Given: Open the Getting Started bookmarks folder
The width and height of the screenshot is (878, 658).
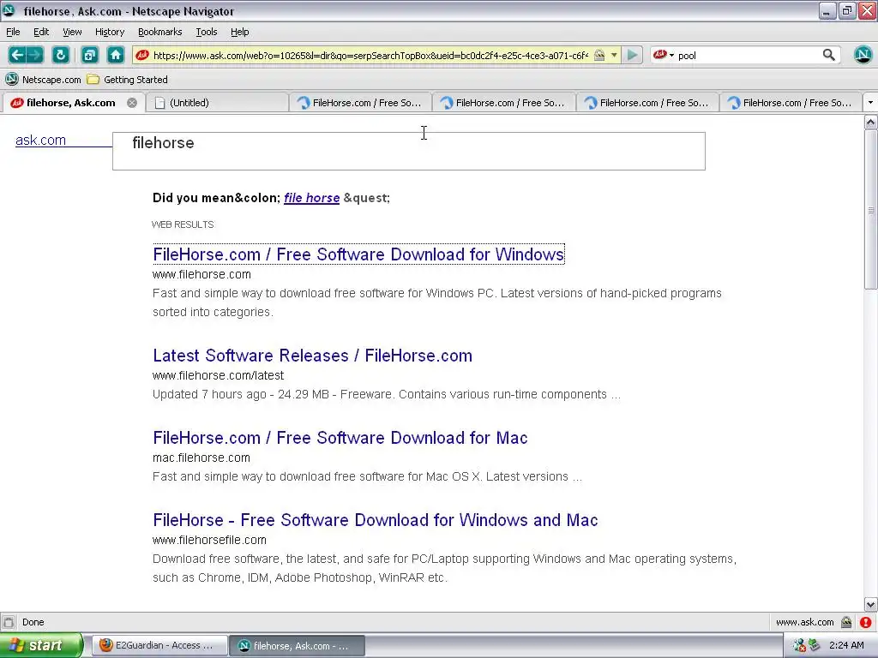Looking at the screenshot, I should tap(128, 80).
